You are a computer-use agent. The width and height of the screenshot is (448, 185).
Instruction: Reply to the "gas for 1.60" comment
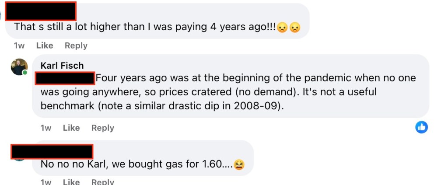pyautogui.click(x=103, y=182)
